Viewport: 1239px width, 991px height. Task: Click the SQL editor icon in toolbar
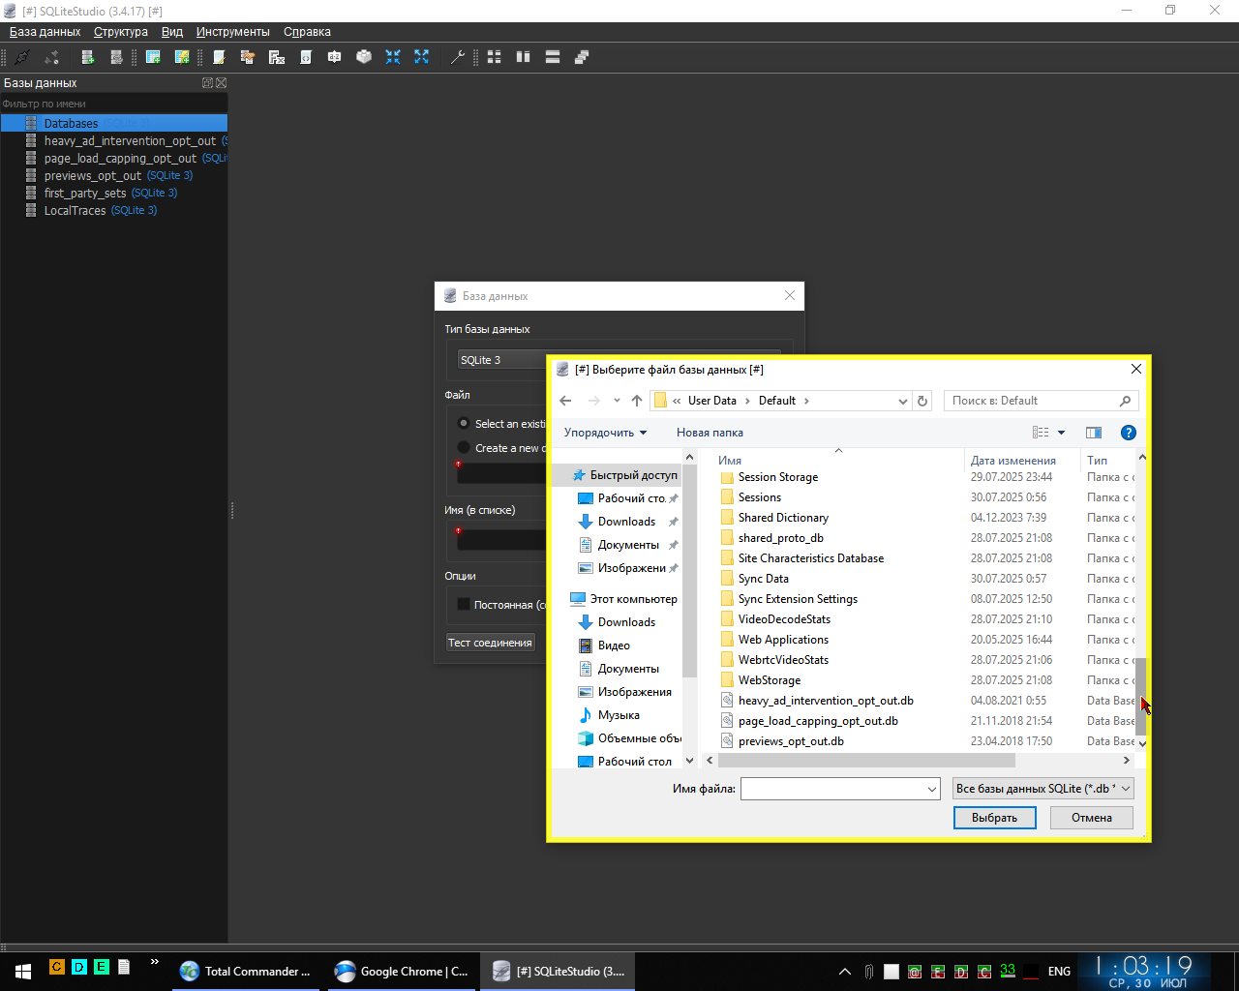[x=220, y=57]
